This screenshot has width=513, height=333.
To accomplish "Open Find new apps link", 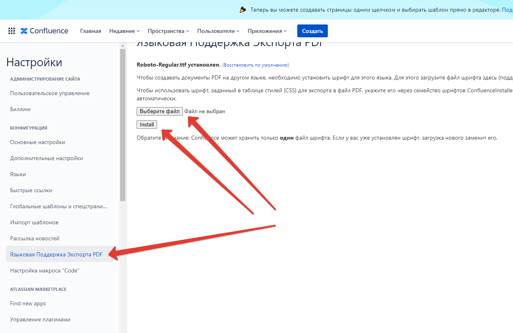I will coord(28,303).
